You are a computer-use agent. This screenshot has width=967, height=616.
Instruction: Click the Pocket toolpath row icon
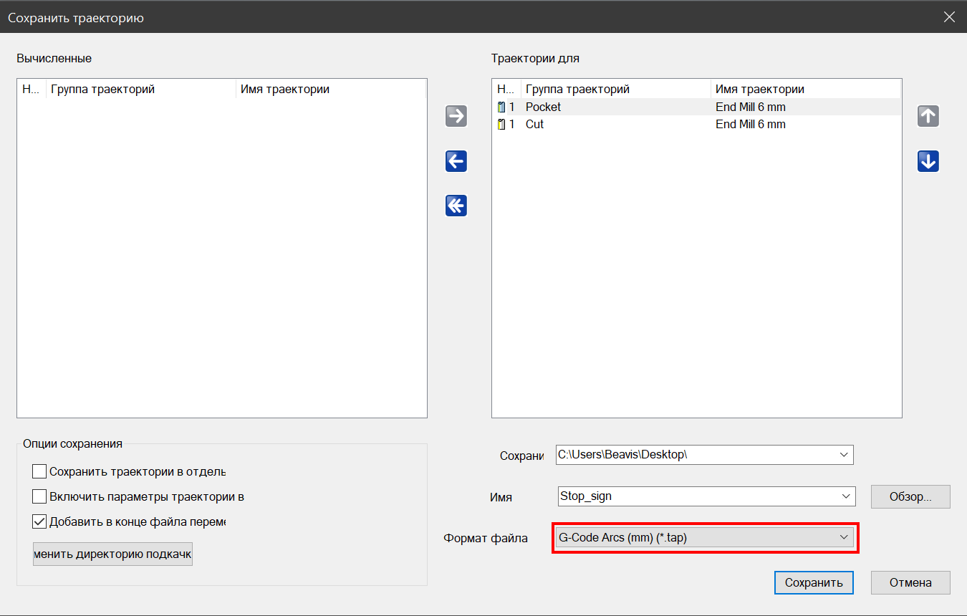(x=502, y=107)
